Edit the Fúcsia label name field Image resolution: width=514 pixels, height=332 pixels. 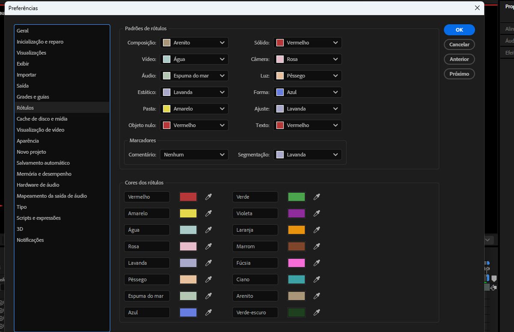coord(255,263)
